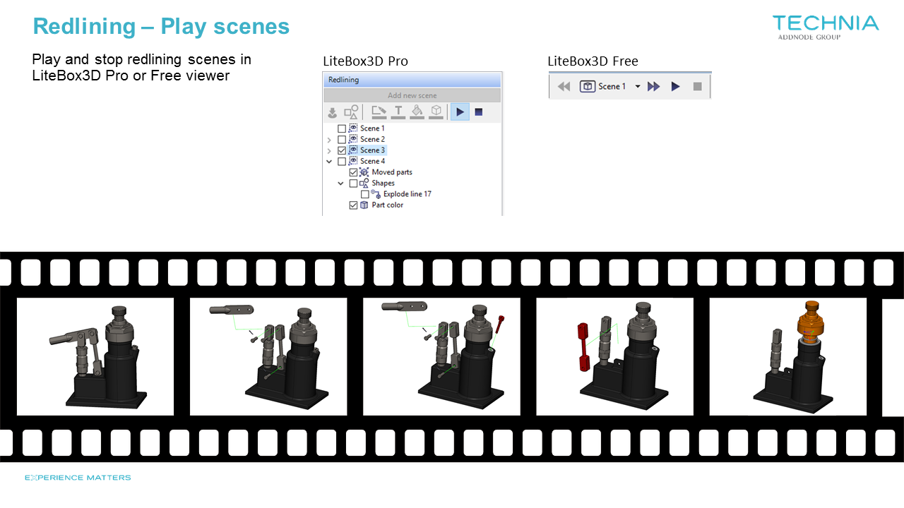
Task: Click the Part color cube icon
Action: point(364,205)
